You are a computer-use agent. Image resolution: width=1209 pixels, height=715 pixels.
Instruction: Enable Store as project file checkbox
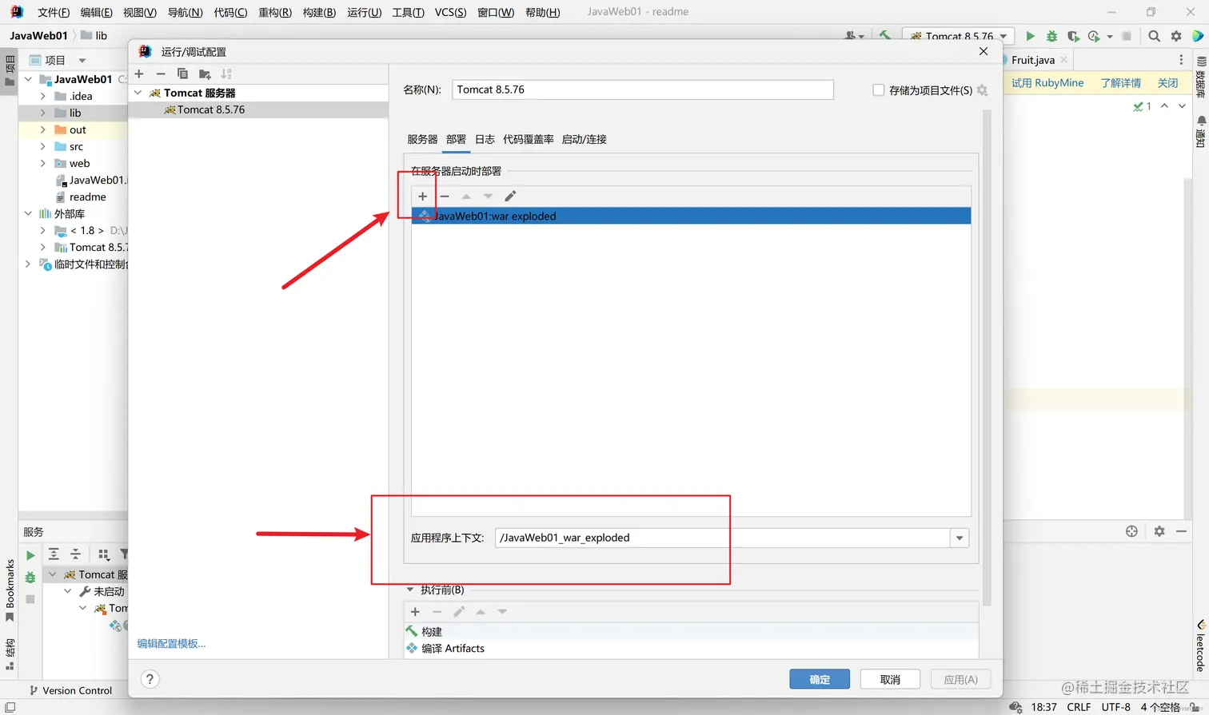(x=879, y=90)
